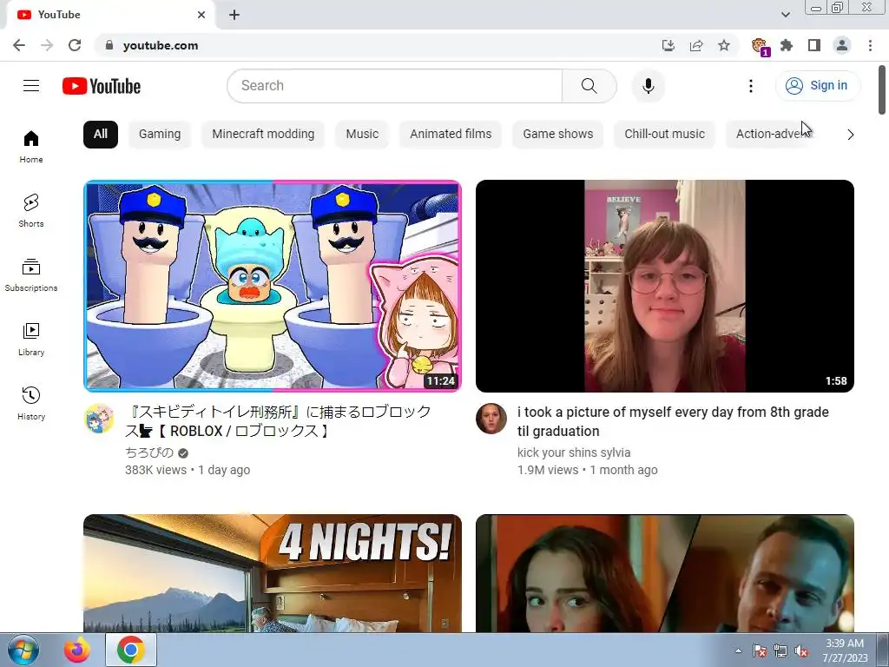Open 'i took a picture of myself' title
The image size is (889, 667).
point(673,421)
